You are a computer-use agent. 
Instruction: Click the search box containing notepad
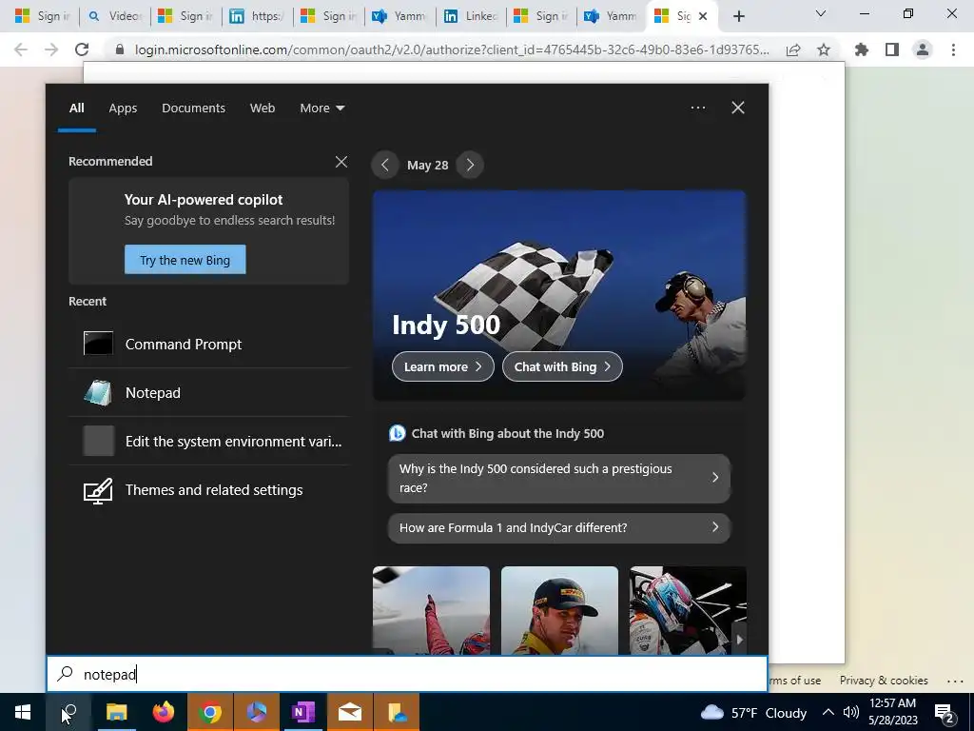pos(407,674)
